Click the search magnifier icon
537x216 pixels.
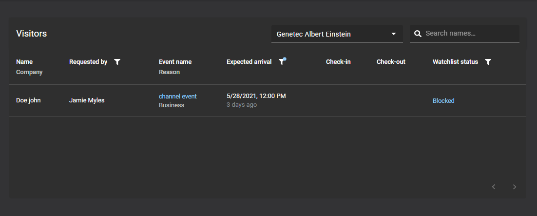point(418,34)
